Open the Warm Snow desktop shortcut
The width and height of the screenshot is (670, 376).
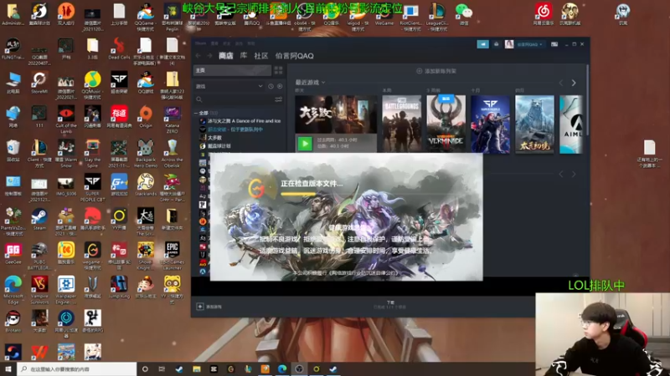66,154
